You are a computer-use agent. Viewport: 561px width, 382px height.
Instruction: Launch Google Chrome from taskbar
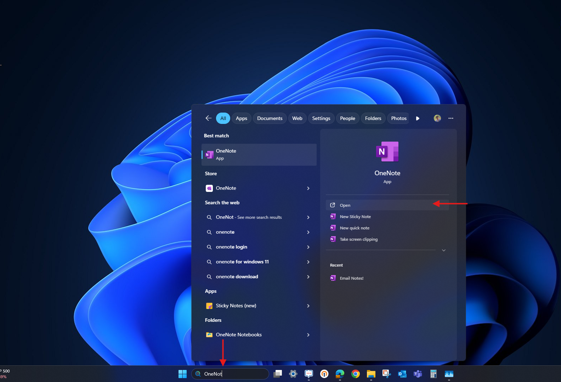pyautogui.click(x=355, y=374)
